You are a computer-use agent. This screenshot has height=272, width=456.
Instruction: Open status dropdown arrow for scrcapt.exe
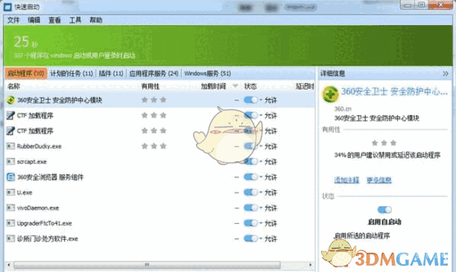tap(261, 162)
